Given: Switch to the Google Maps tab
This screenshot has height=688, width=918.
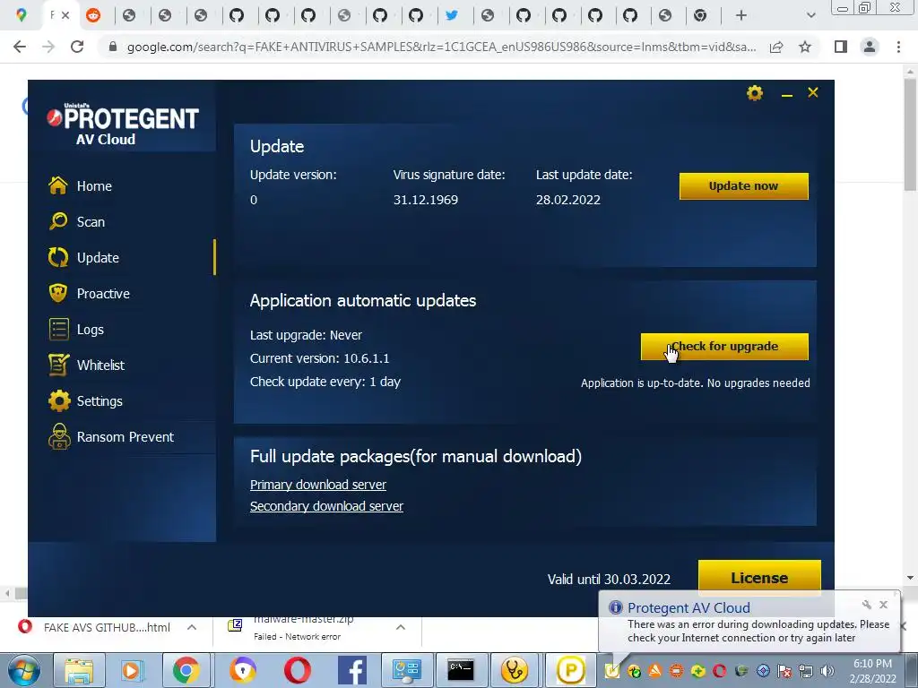Looking at the screenshot, I should point(22,15).
